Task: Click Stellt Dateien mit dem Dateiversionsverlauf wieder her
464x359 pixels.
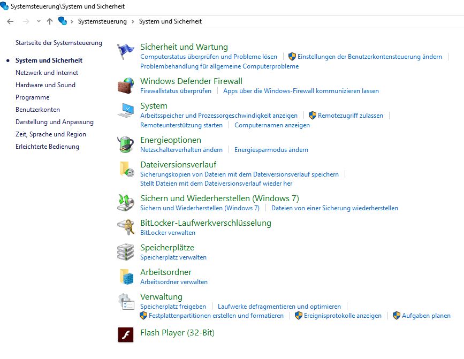Action: (x=216, y=184)
